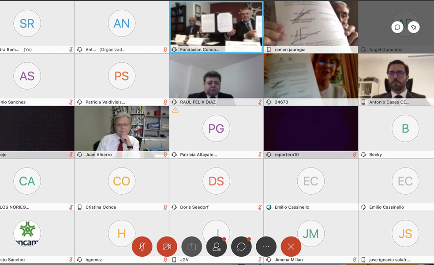
Task: Click the phone icon beside Cristina Ochoa
Action: coord(79,207)
